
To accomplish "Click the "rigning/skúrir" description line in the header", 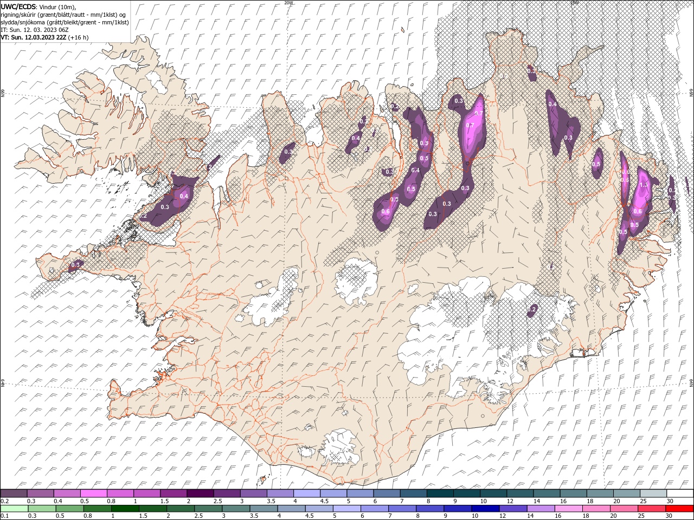I will (x=63, y=15).
